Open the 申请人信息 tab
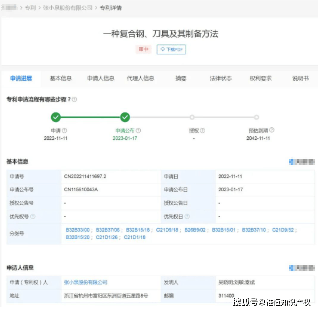Screen dimensions: 318x311 pyautogui.click(x=101, y=78)
